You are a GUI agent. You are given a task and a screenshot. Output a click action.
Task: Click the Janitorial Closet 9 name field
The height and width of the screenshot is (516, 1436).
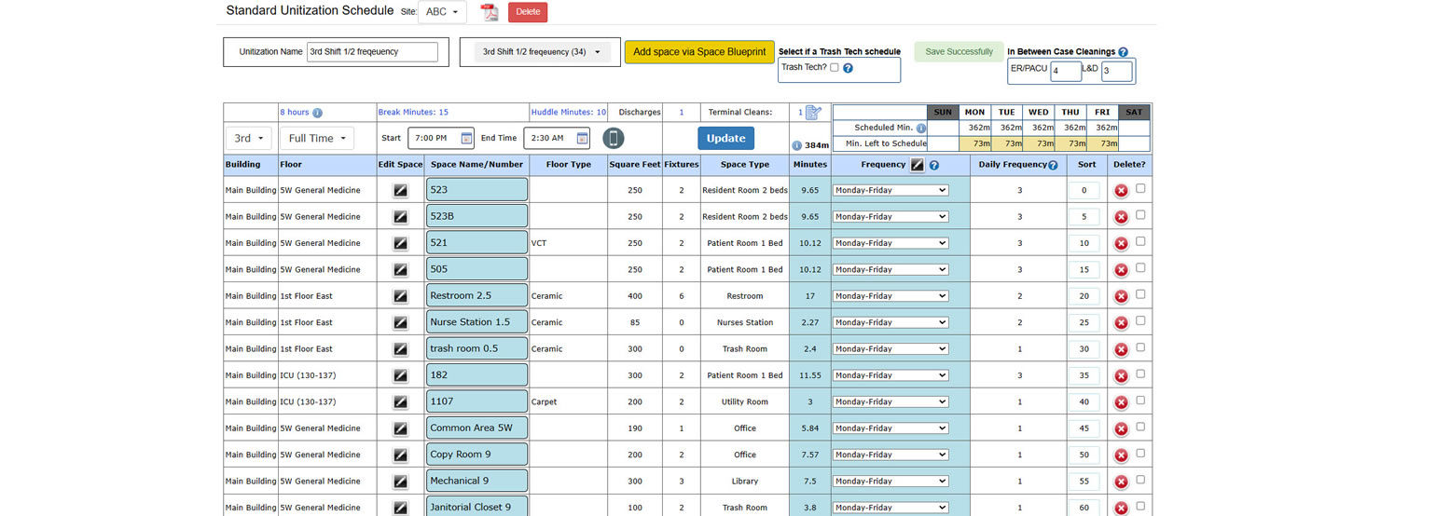coord(476,507)
